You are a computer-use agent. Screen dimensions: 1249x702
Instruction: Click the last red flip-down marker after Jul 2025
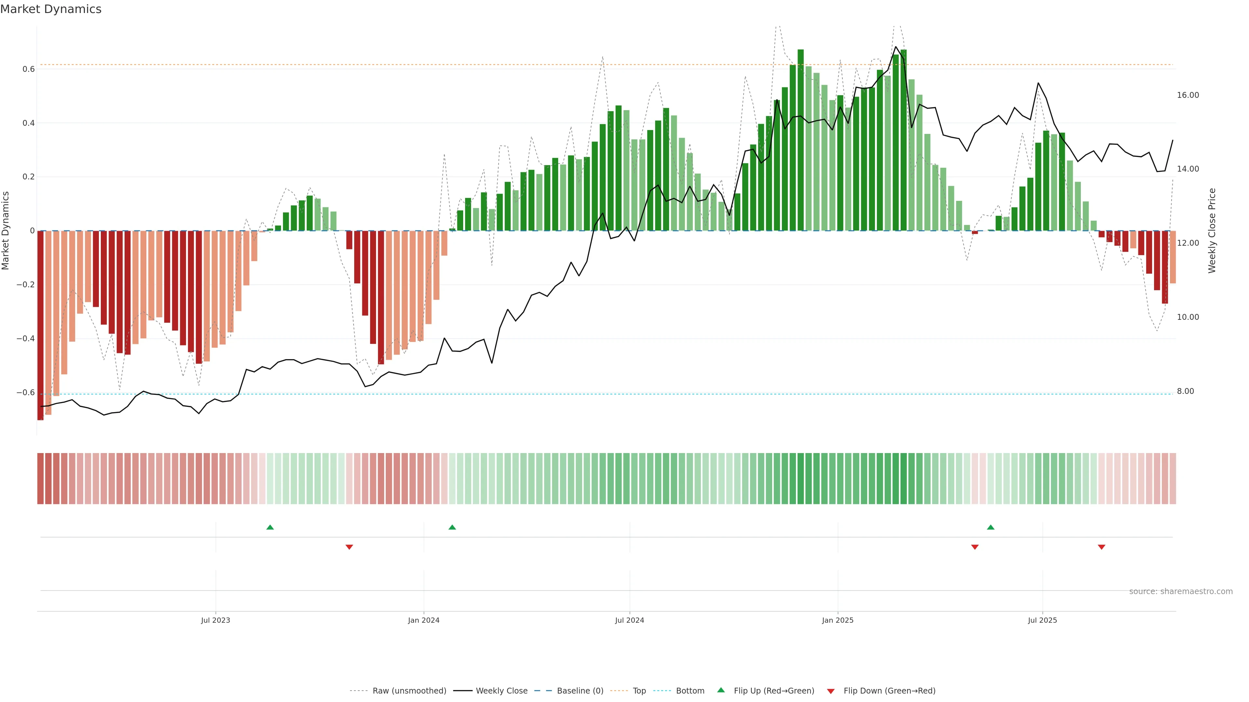click(1102, 547)
